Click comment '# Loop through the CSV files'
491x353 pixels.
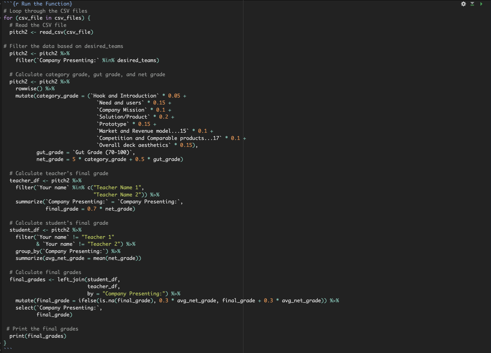45,11
